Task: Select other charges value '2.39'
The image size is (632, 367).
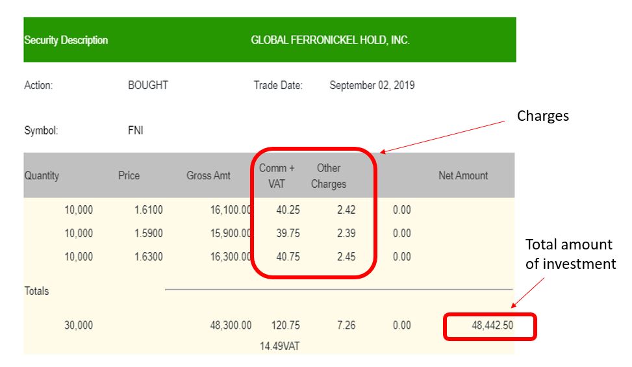Action: click(346, 233)
